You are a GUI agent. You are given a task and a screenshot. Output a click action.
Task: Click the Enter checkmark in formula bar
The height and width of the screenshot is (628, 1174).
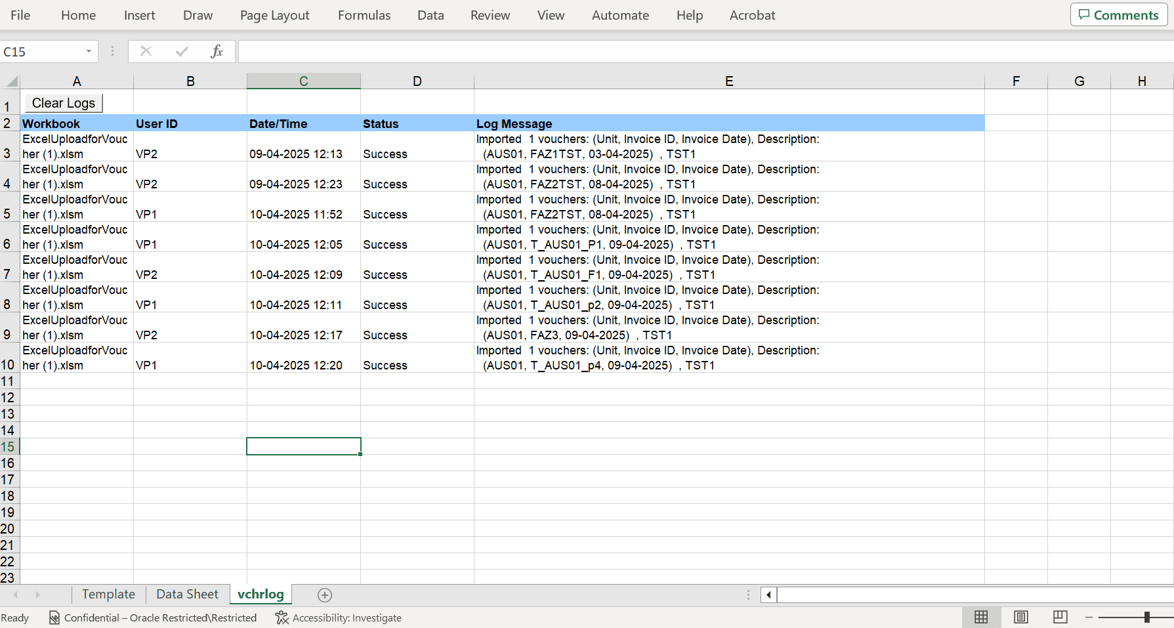[x=182, y=51]
